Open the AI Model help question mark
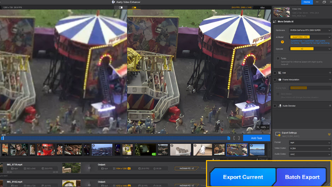 click(282, 42)
